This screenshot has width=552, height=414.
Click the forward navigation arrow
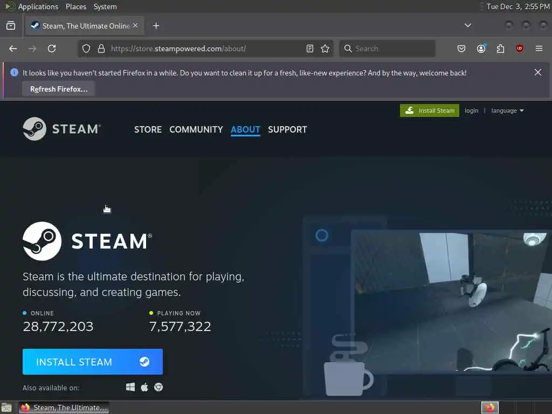[x=32, y=49]
